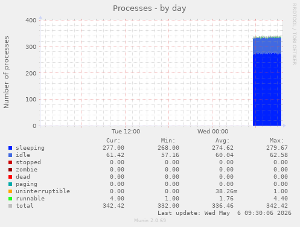Click the 'stopped' legend label
The image size is (300, 227).
point(28,162)
